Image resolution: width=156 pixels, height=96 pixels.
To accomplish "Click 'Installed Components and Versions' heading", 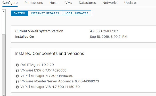I will click(50, 54).
